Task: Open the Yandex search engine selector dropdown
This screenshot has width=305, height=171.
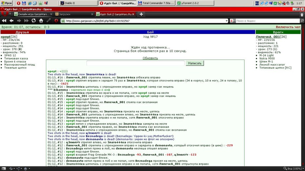Action: coord(233,21)
